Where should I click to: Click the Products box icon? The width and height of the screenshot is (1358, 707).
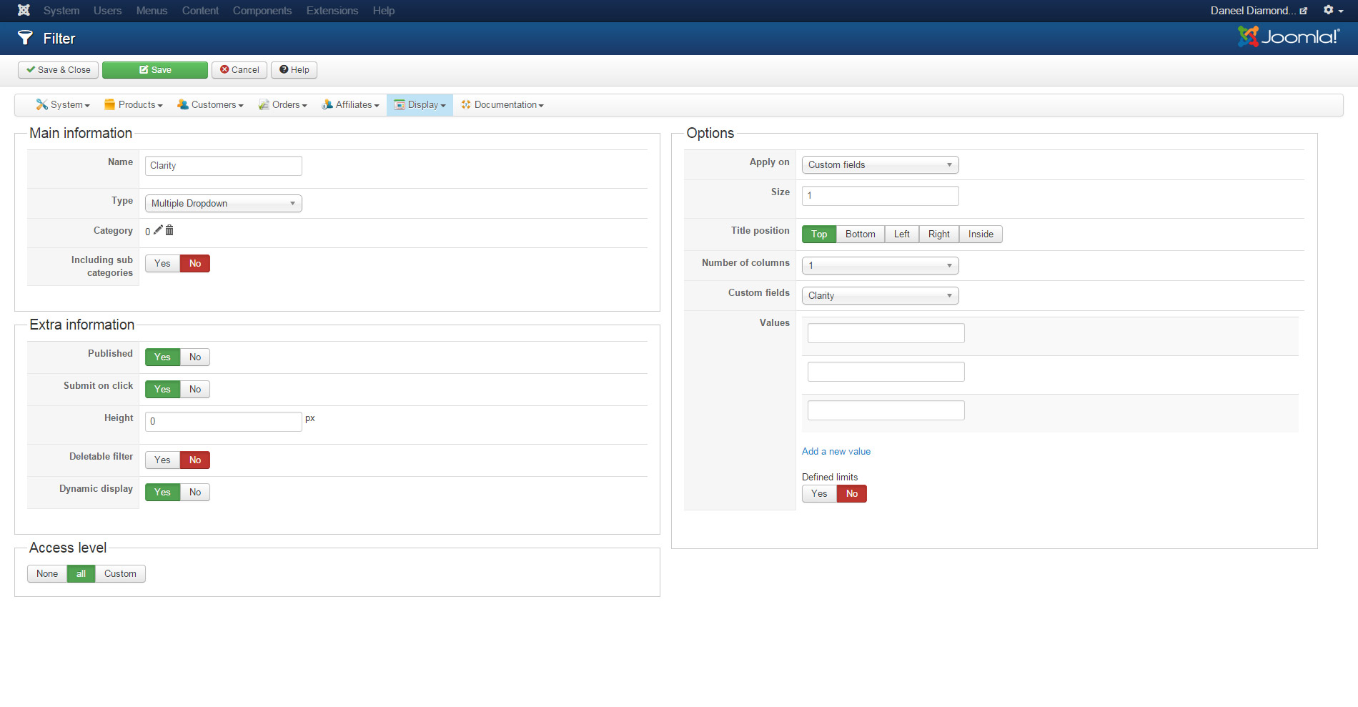[109, 104]
